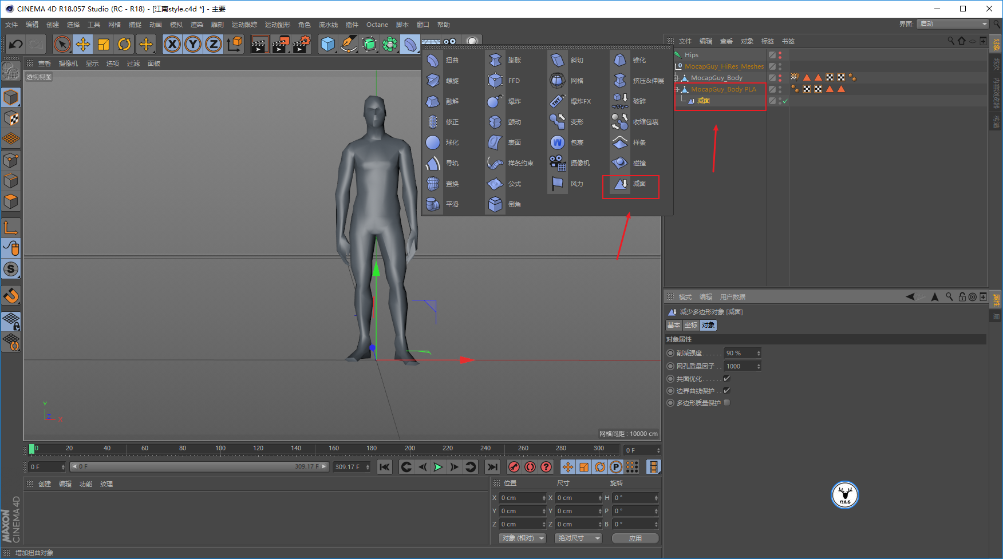Choose 减面 in the deformer popup
This screenshot has height=559, width=1003.
(x=630, y=184)
